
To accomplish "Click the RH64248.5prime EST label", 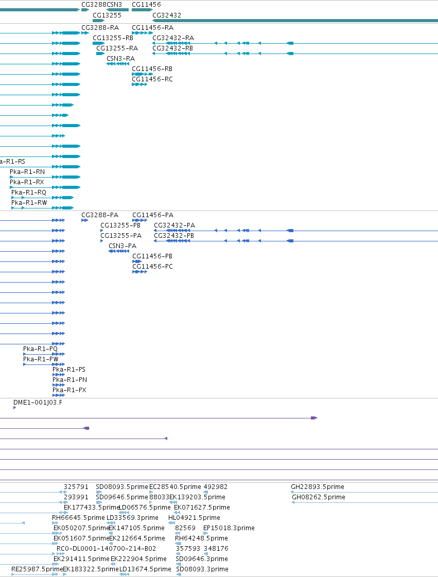I will tap(201, 538).
